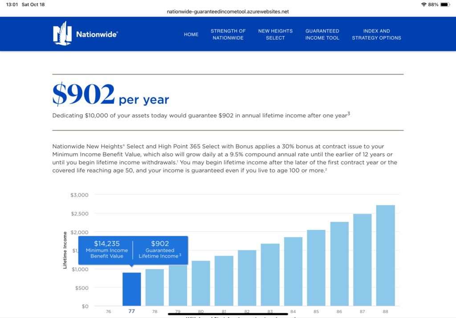456x318 pixels.
Task: Select the bar for age 80
Action: (x=201, y=283)
